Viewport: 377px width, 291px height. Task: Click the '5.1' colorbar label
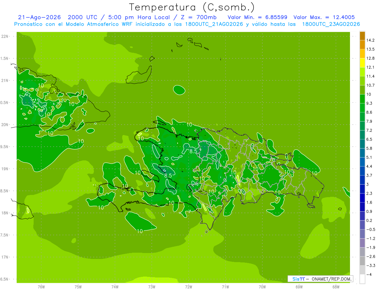[x=369, y=157]
